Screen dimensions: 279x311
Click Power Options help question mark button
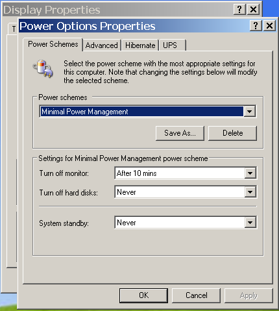point(256,26)
